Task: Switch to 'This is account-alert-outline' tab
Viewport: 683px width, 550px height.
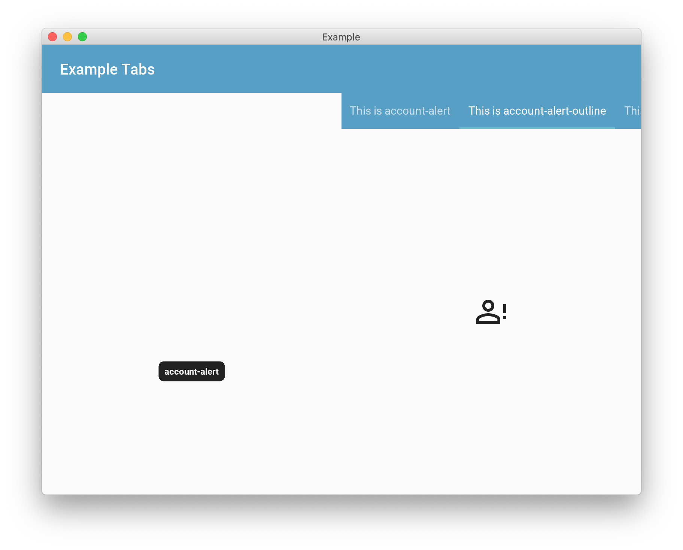Action: tap(537, 111)
